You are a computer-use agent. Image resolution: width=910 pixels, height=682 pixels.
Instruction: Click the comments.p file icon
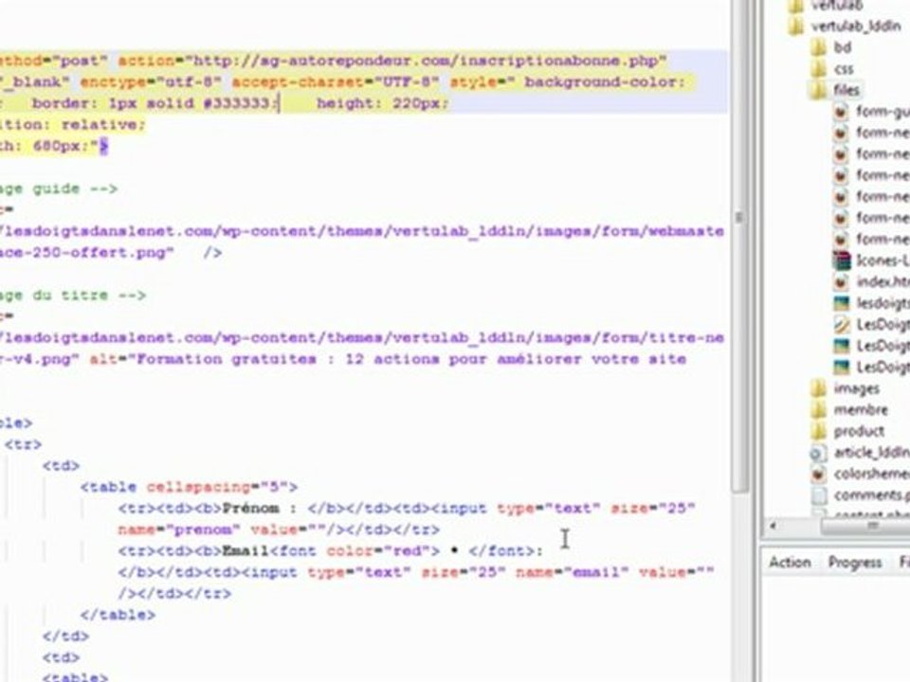coord(818,495)
